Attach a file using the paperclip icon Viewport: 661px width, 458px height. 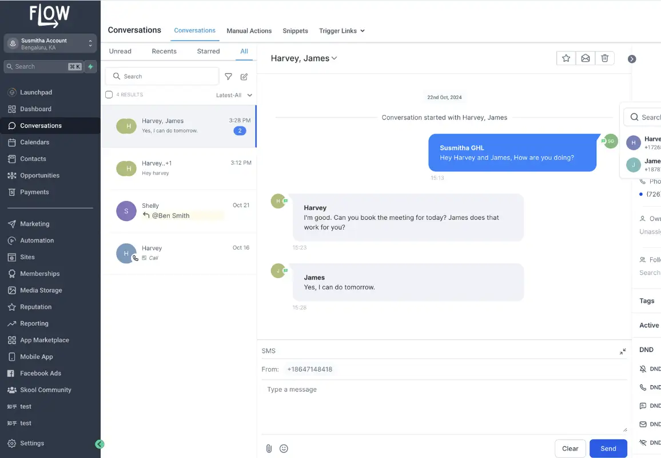pos(269,448)
